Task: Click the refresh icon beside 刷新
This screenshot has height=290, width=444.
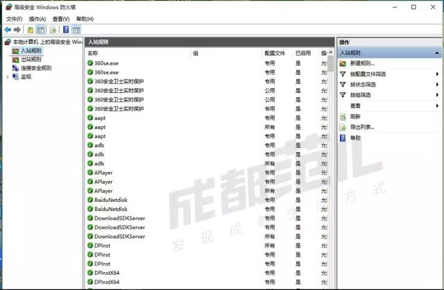Action: click(343, 117)
